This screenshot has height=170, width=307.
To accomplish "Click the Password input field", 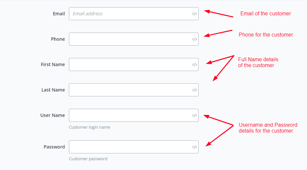I will click(130, 147).
